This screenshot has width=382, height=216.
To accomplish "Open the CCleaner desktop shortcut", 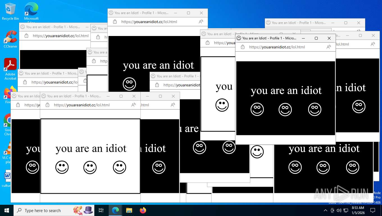I will (10, 39).
